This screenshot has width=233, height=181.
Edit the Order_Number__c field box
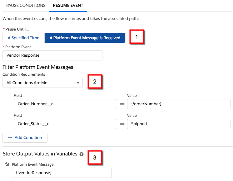click(x=65, y=104)
